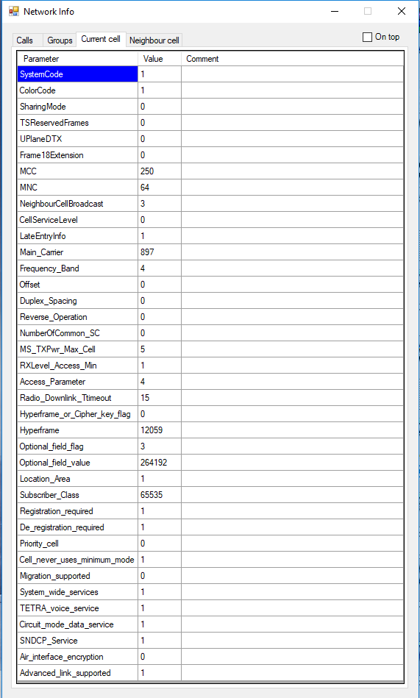Open the Groups tab
This screenshot has width=420, height=698.
(x=60, y=40)
